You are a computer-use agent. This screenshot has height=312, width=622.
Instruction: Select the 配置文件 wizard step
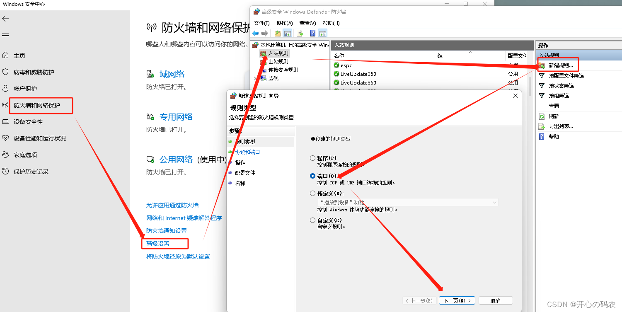click(245, 173)
